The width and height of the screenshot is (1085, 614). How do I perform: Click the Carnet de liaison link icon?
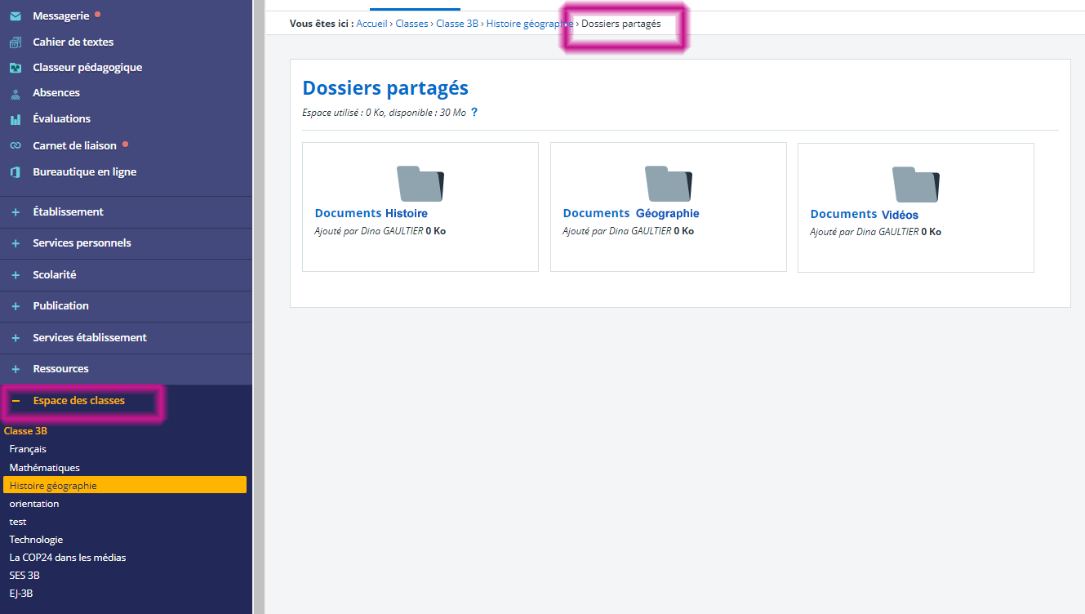point(15,146)
